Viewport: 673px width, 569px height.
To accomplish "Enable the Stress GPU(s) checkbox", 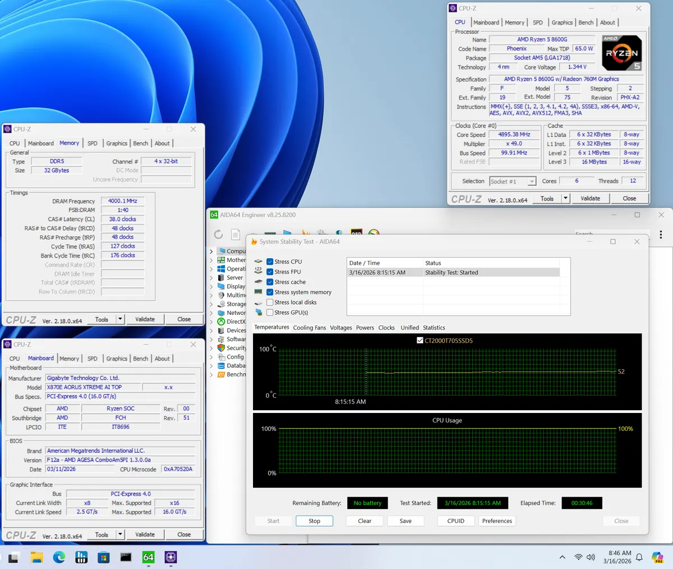I will (x=270, y=313).
